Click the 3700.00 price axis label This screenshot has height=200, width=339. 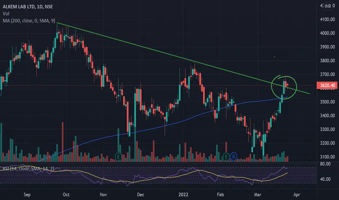click(x=327, y=75)
